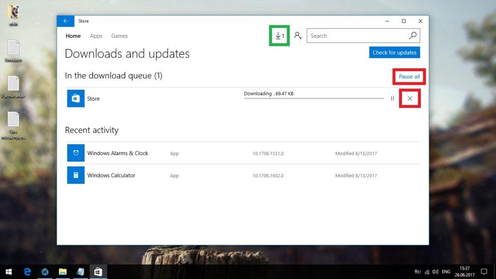Click version 10.1706.1602.0 in Recent activity
Screen dimensions: 496x279
pos(268,175)
